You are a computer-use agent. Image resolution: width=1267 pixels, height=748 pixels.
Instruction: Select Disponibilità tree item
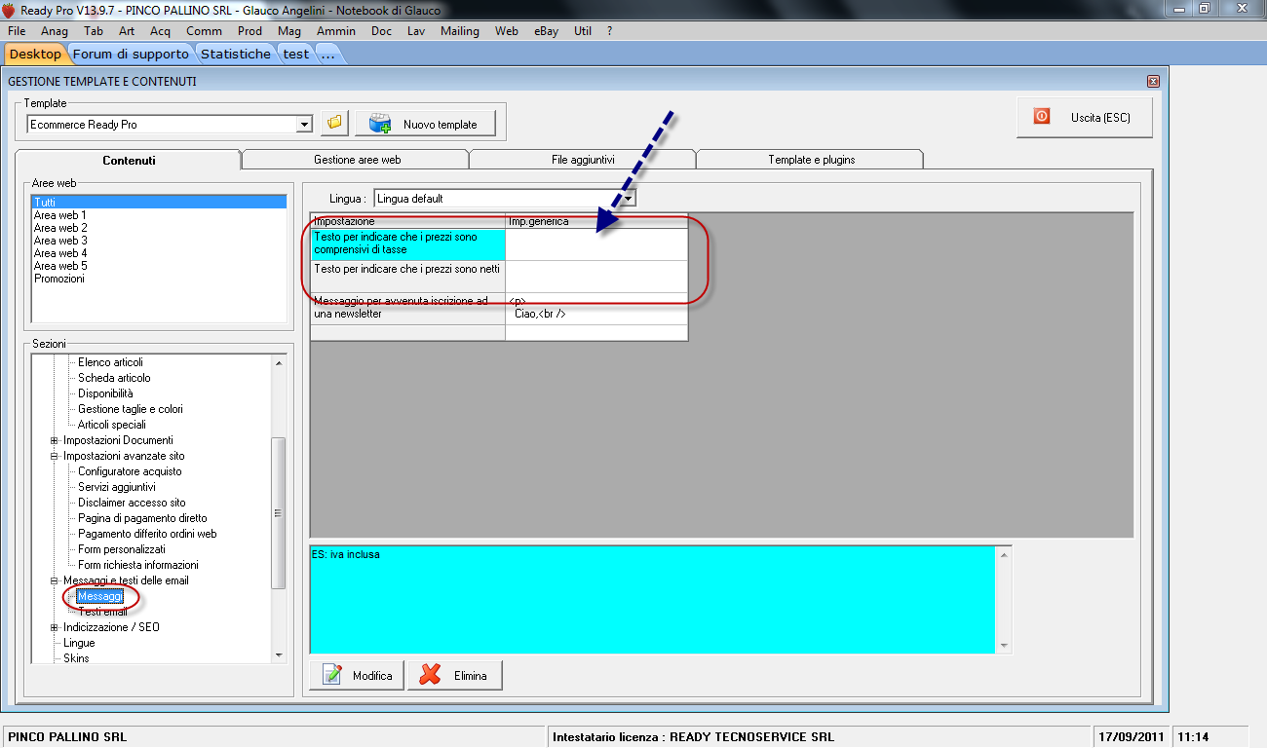(x=105, y=393)
